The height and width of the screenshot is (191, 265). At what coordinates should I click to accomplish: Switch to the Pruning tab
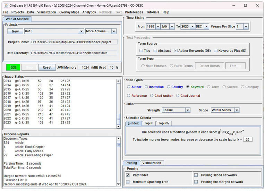(x=131, y=163)
